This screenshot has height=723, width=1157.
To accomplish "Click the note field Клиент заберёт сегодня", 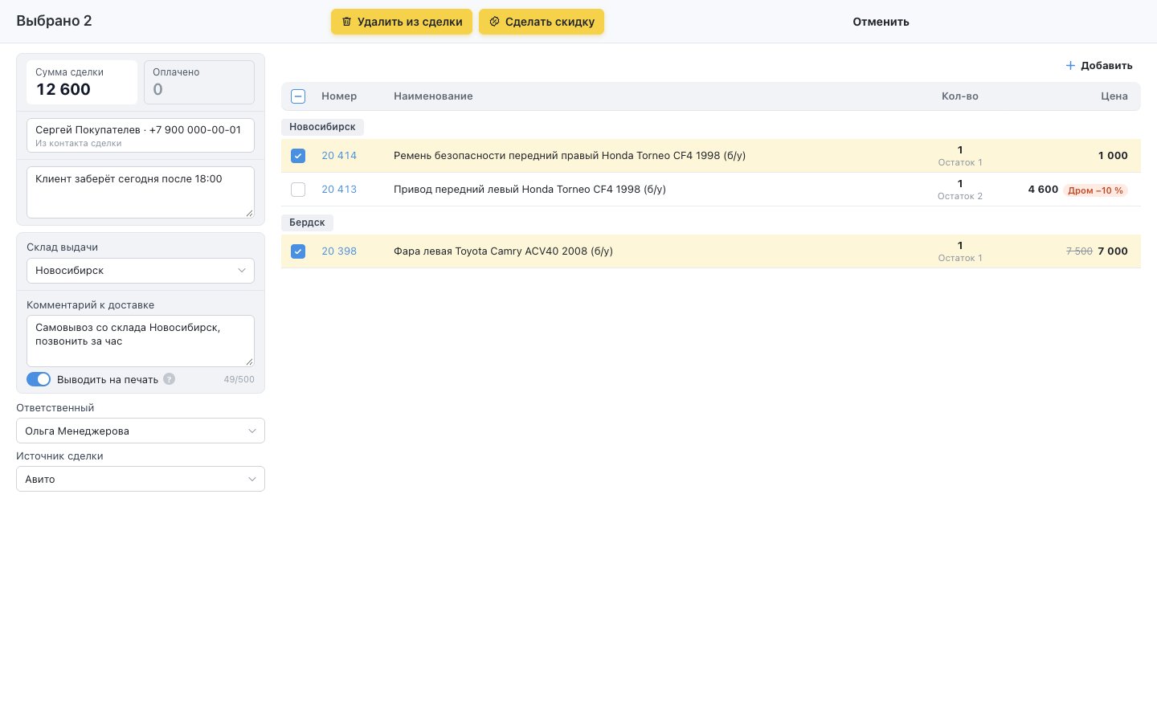I will click(x=141, y=192).
